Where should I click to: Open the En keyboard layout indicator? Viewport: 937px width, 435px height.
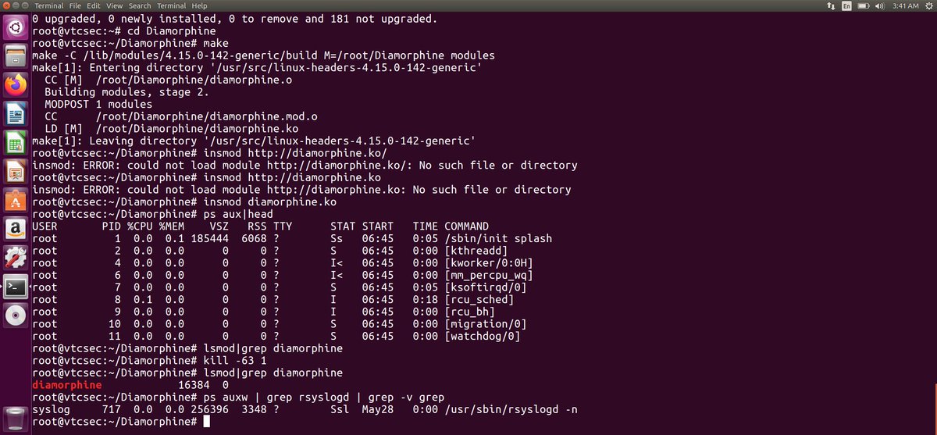[847, 5]
